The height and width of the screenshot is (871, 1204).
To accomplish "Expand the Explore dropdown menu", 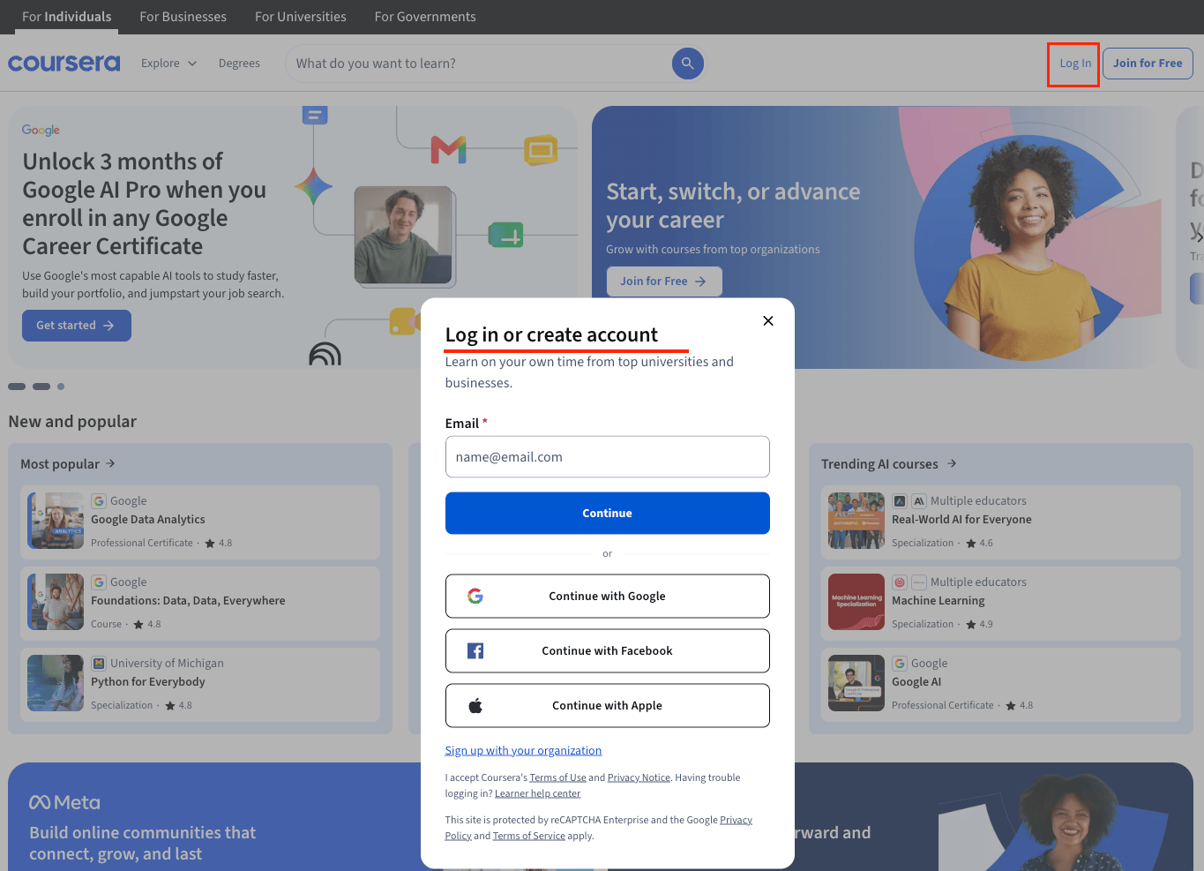I will pos(169,64).
